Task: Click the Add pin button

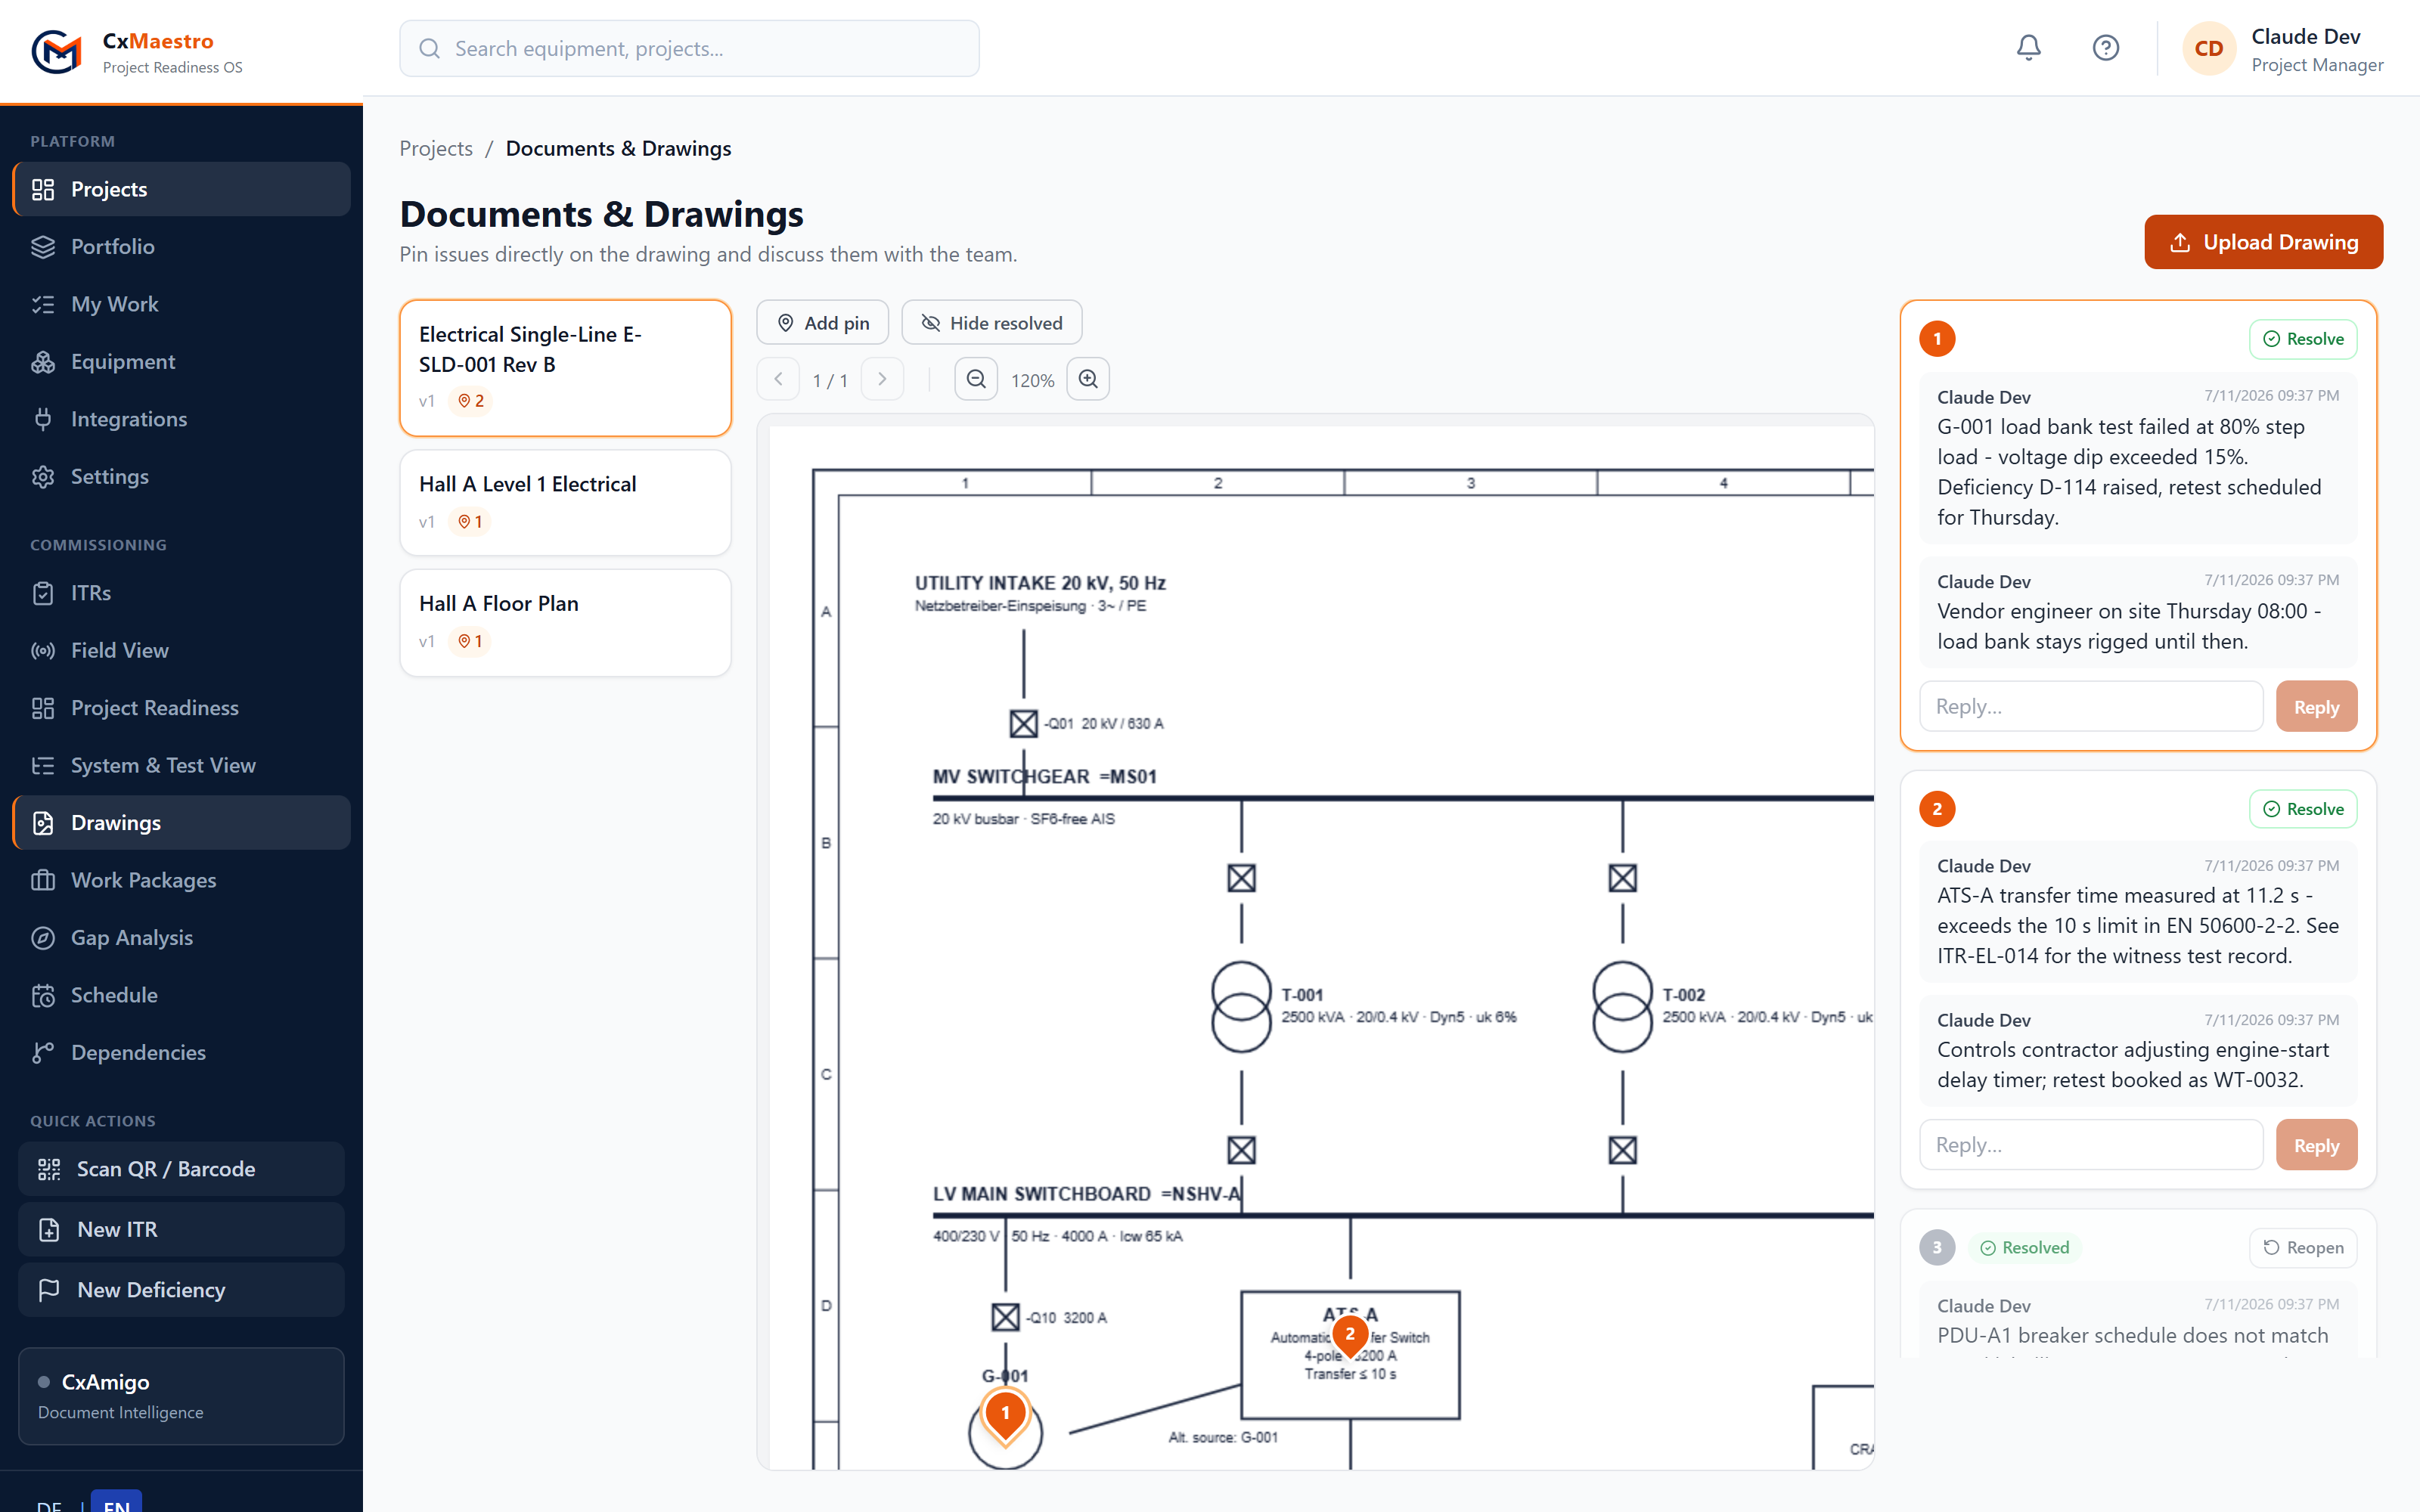Action: tap(822, 323)
